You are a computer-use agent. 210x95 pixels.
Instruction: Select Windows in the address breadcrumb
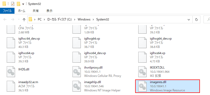[84, 19]
